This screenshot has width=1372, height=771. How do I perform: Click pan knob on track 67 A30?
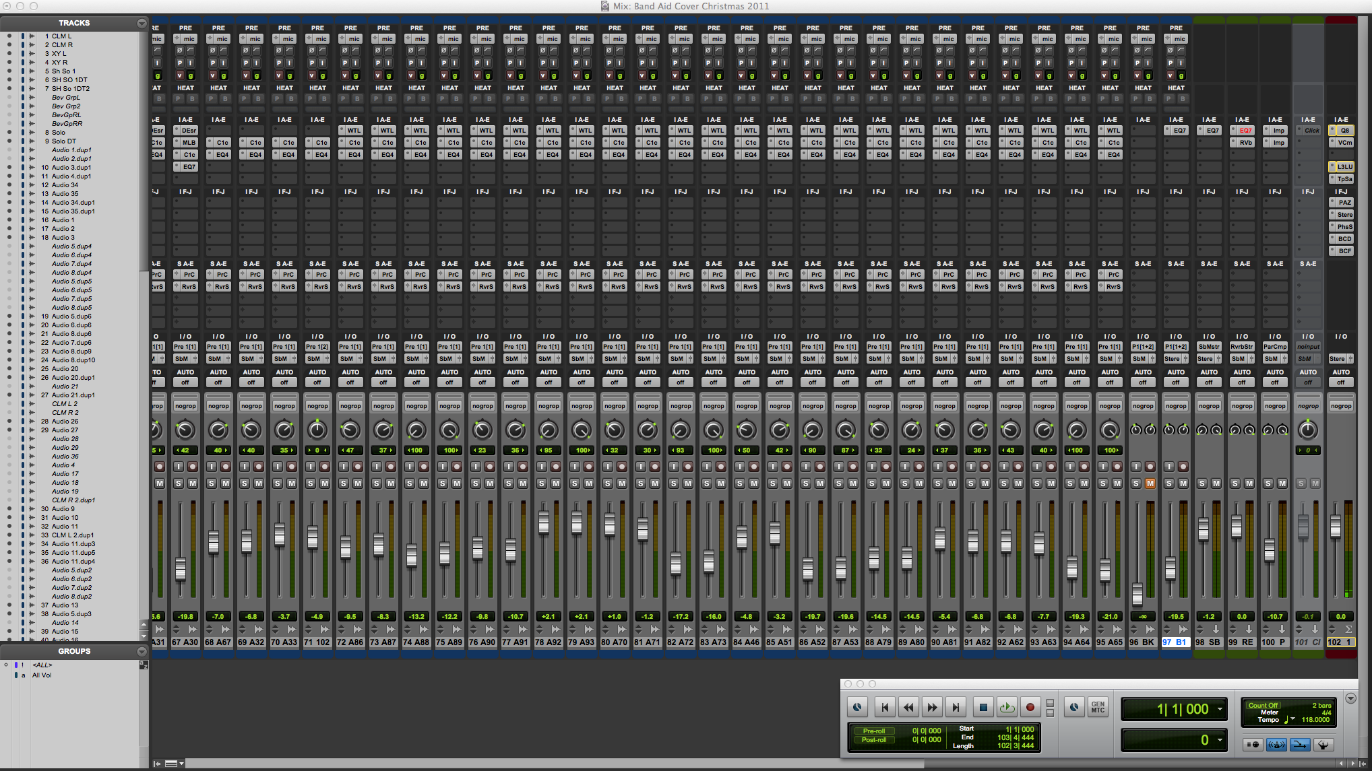coord(185,430)
